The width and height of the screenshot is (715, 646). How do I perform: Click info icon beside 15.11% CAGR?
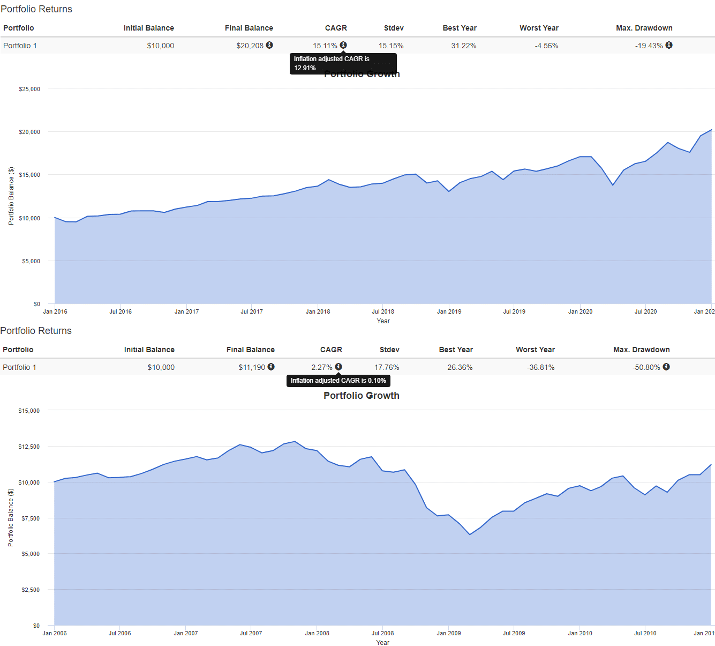coord(343,45)
